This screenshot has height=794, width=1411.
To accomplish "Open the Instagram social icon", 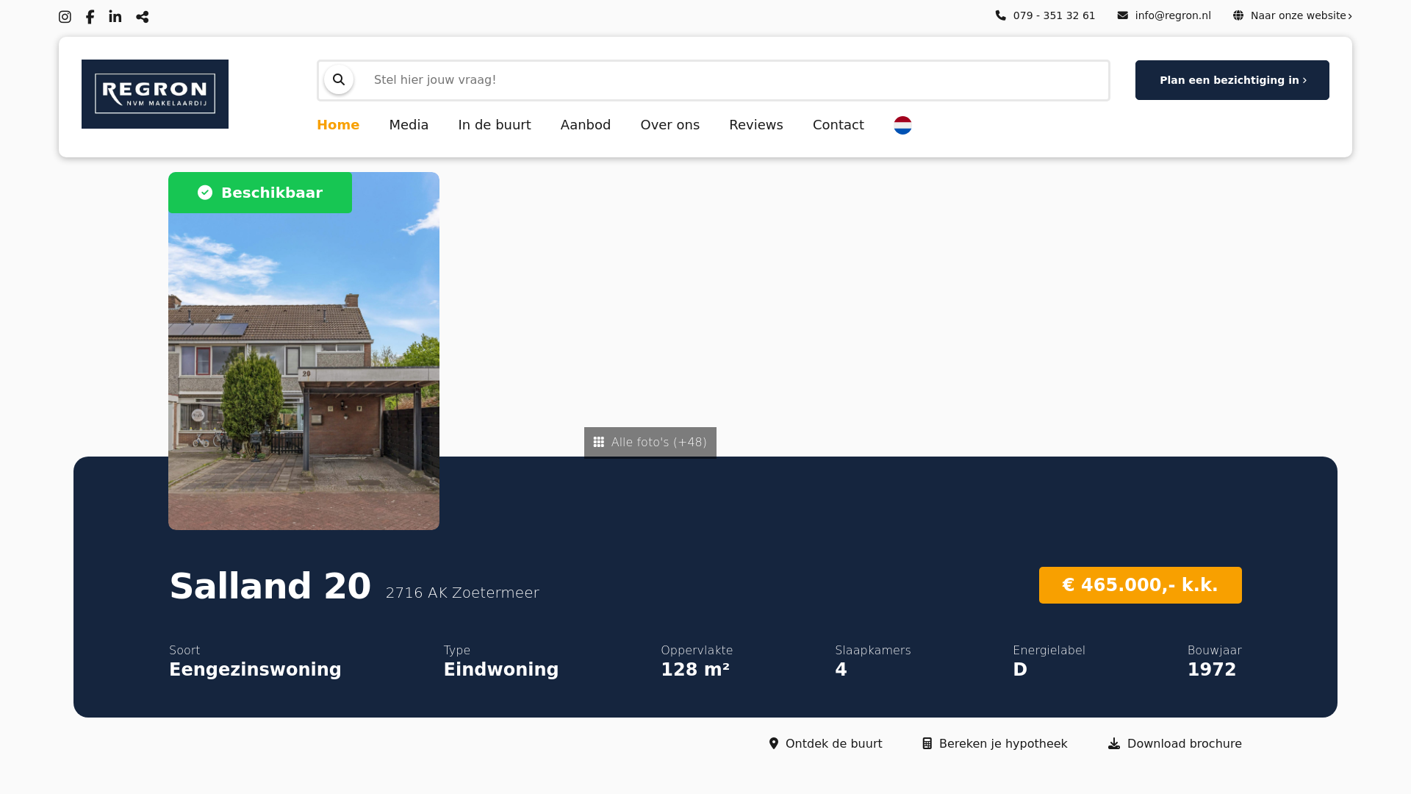I will point(65,17).
